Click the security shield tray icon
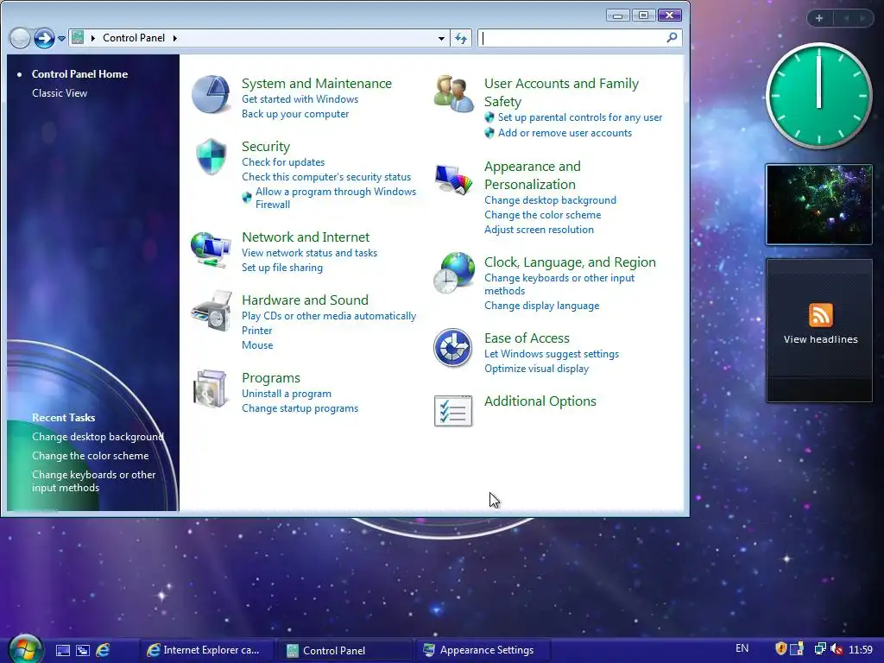This screenshot has height=663, width=884. click(x=780, y=649)
